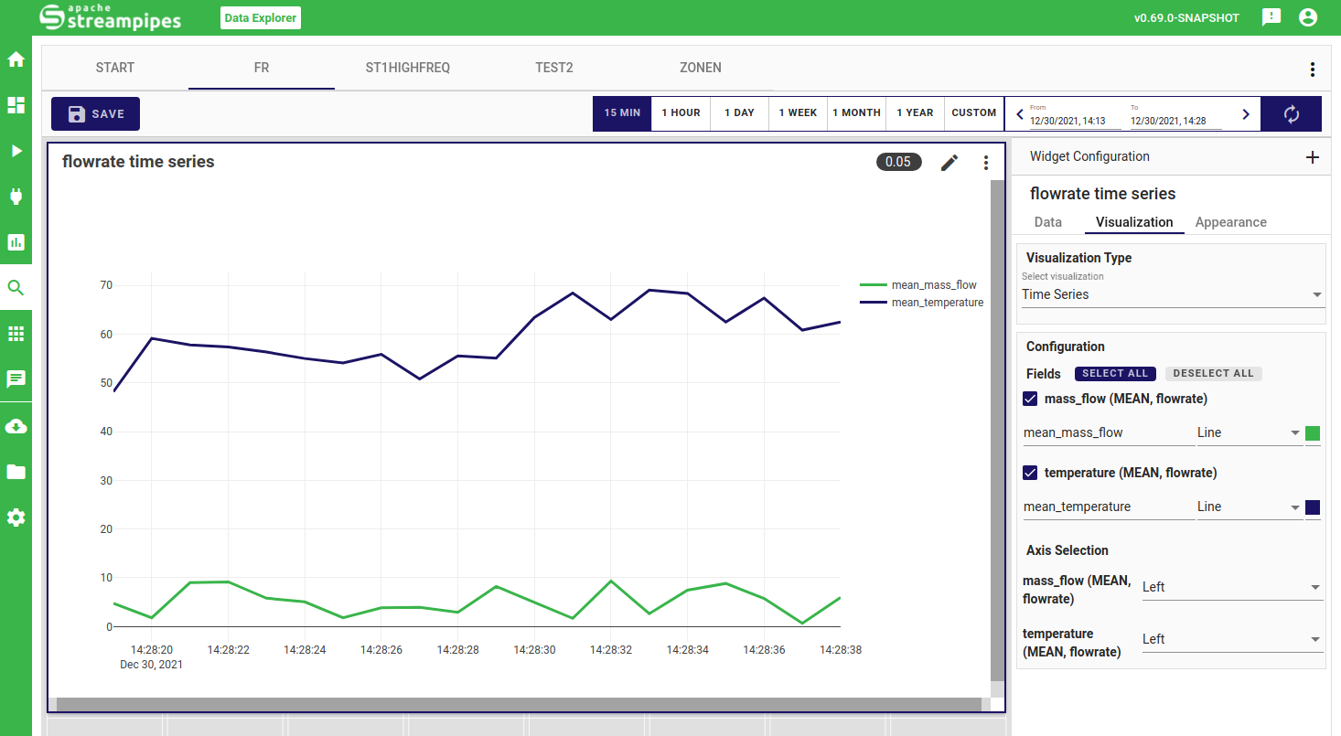Uncheck the temperature (MEAN, flowrate) checkbox
The height and width of the screenshot is (736, 1341).
tap(1031, 473)
